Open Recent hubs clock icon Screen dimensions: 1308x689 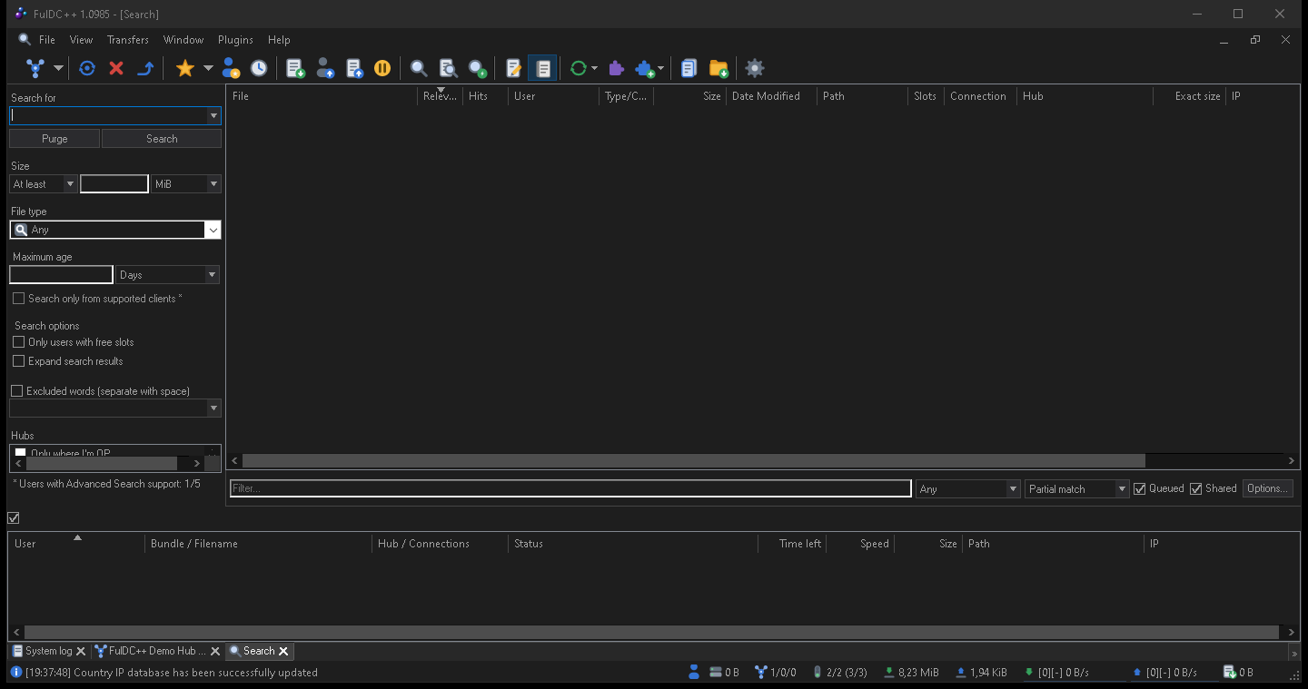coord(259,68)
